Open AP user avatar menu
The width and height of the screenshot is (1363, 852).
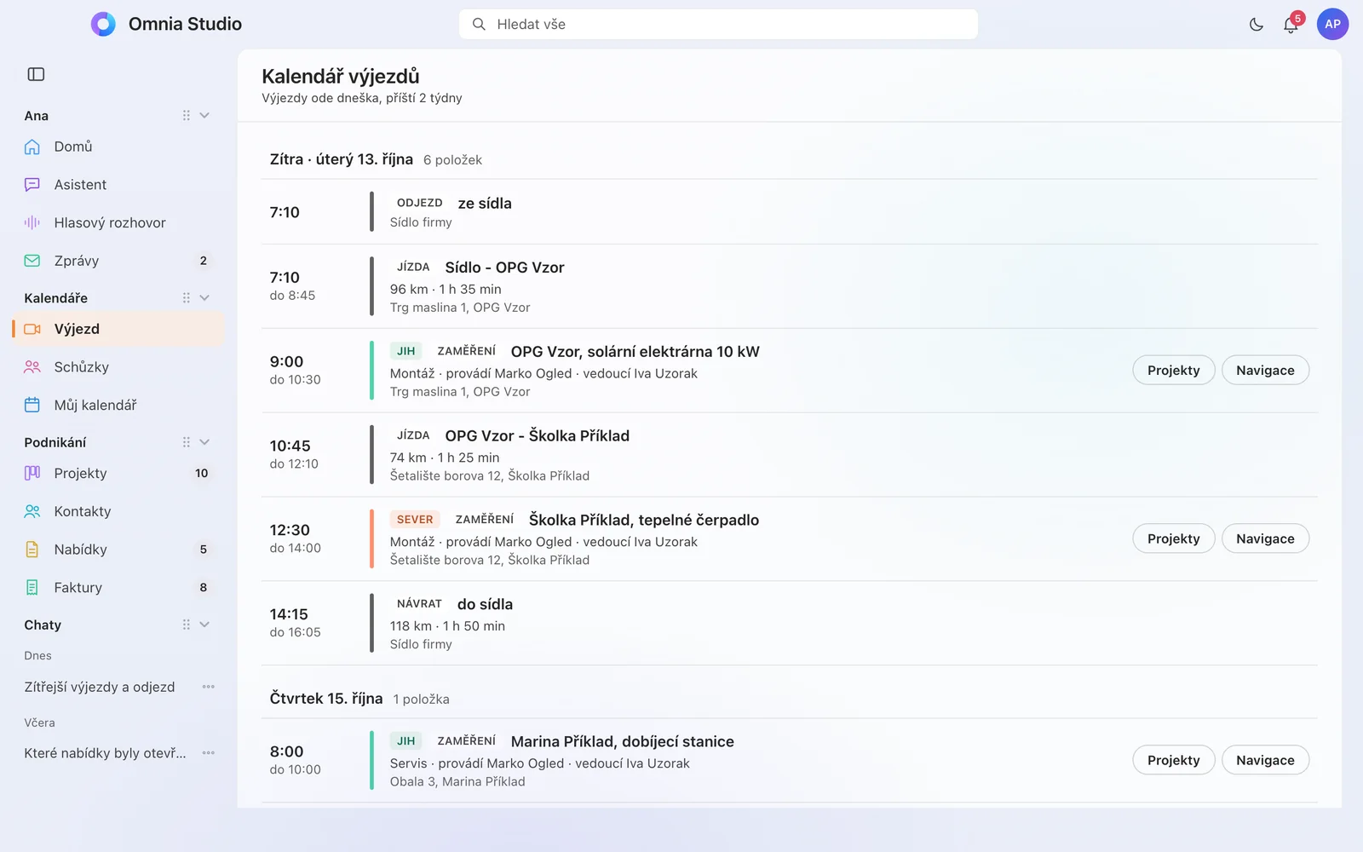pos(1332,25)
